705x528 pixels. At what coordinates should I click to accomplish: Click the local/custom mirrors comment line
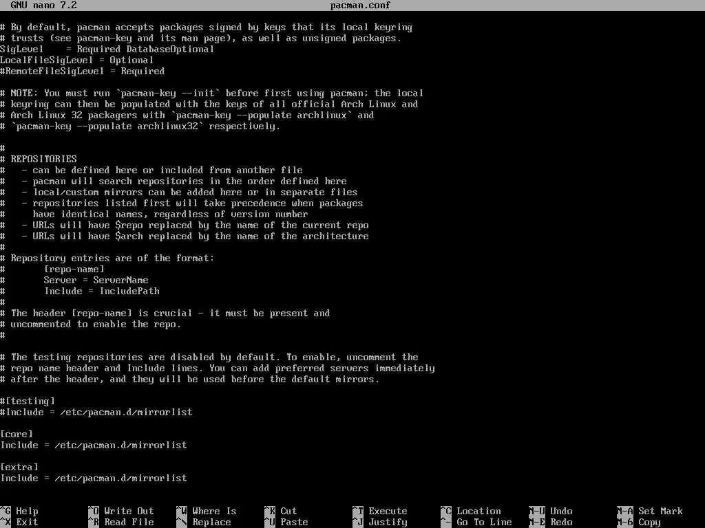point(179,192)
